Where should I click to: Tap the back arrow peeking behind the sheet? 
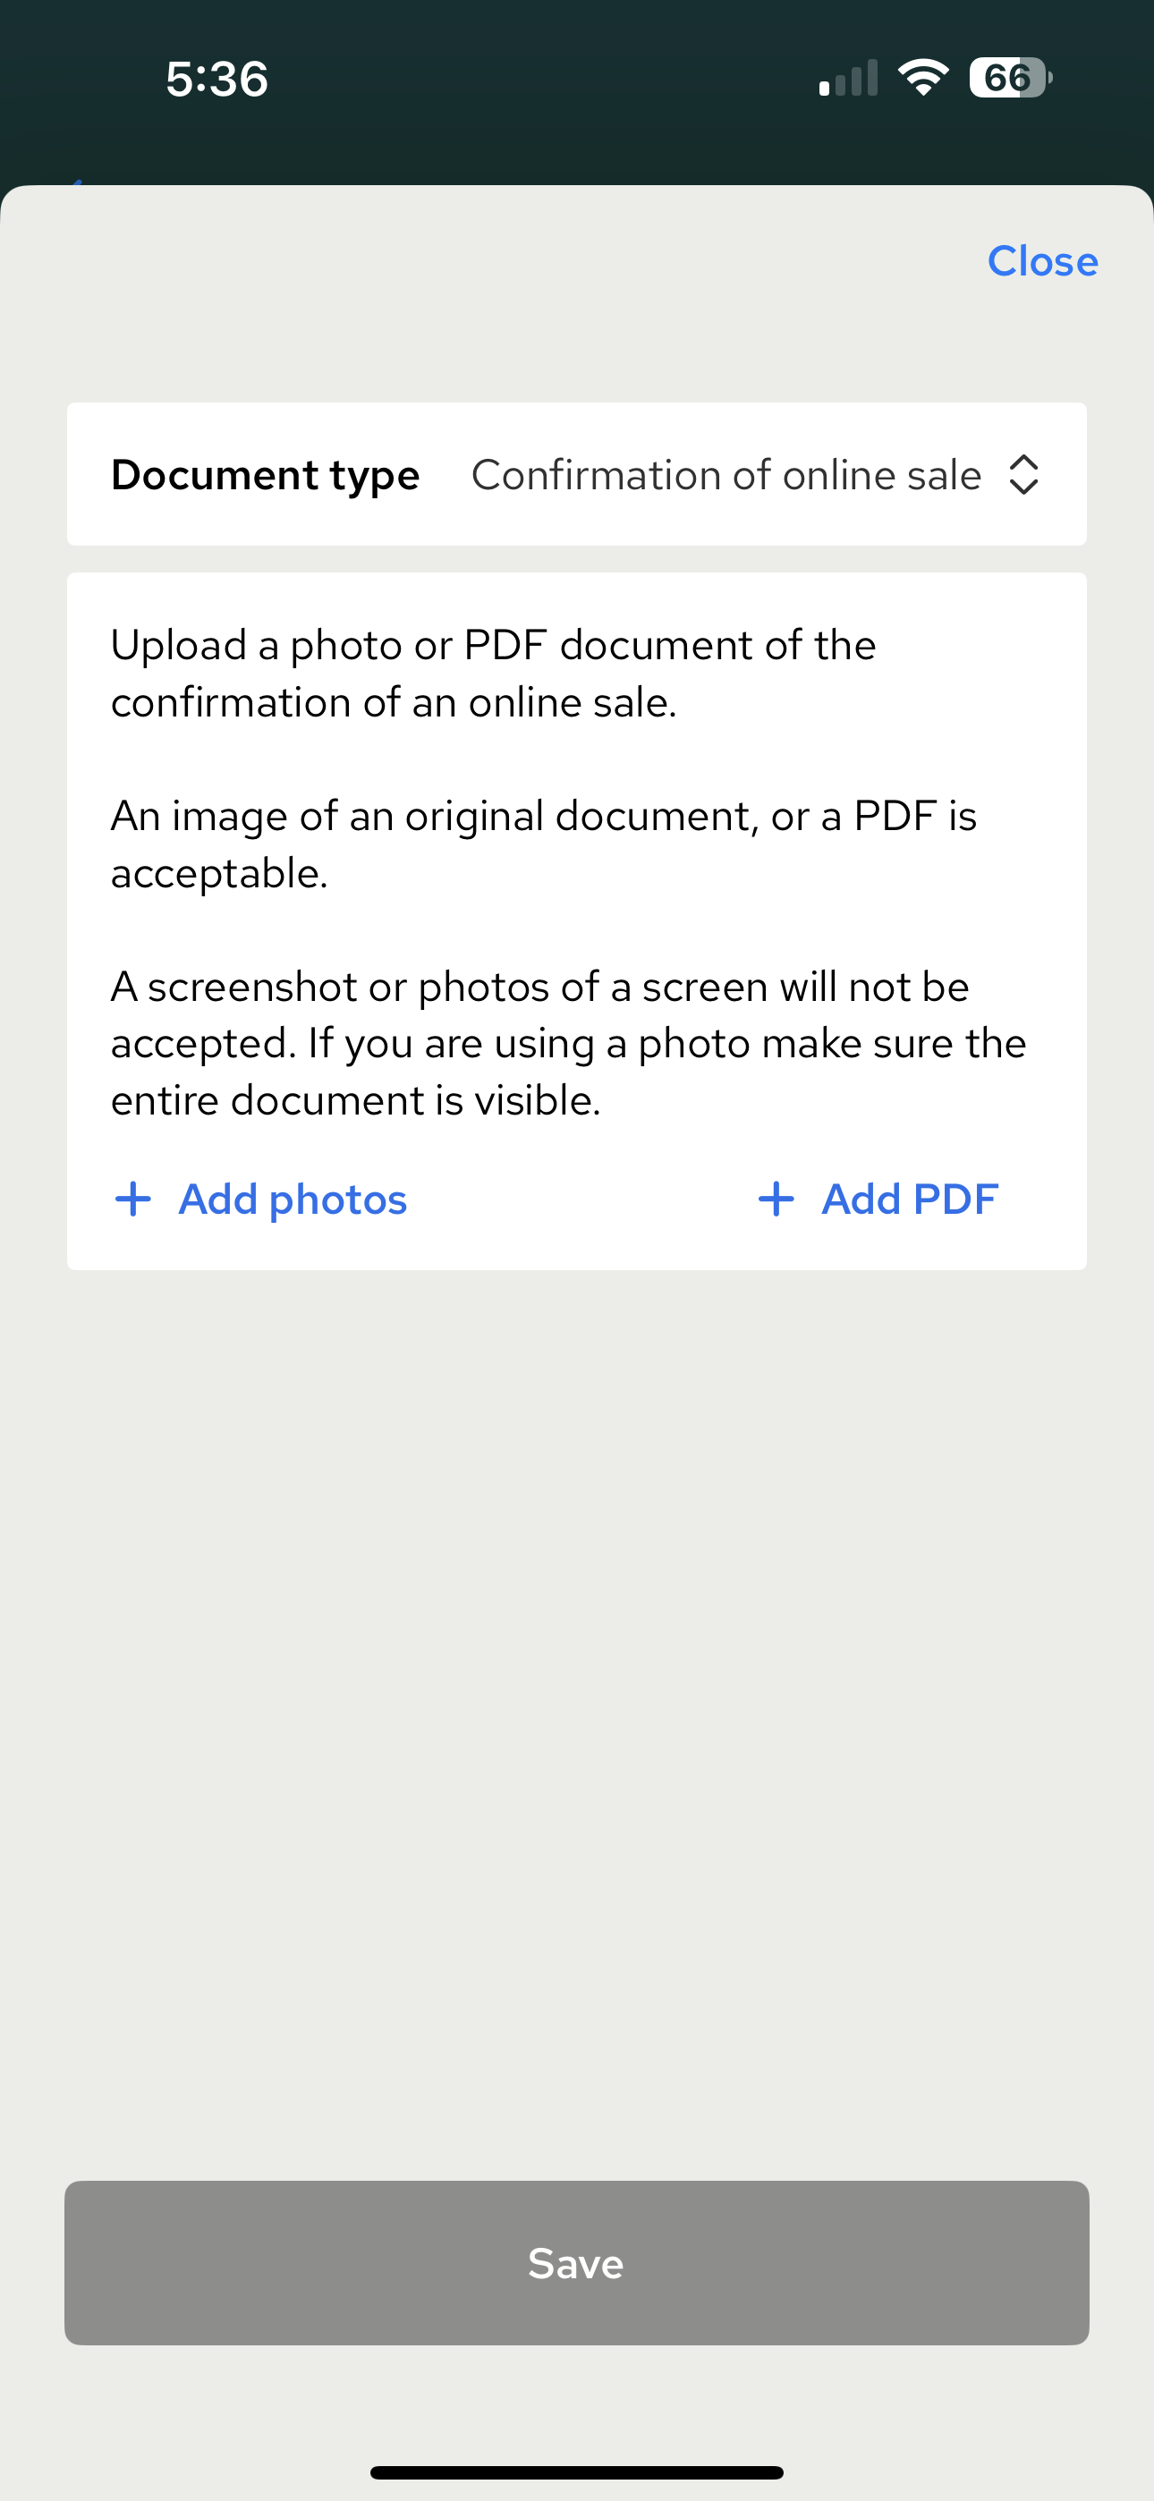tap(78, 182)
